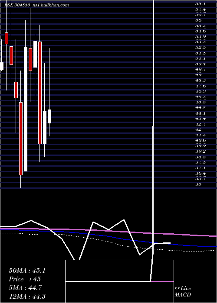Click the BSE 504880 ns1.bullkhan.com title text
217x303 pixels.
tap(36, 5)
